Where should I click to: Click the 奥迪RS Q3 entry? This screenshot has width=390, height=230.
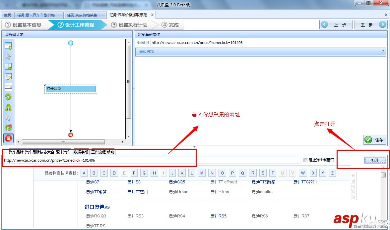[x=96, y=216]
